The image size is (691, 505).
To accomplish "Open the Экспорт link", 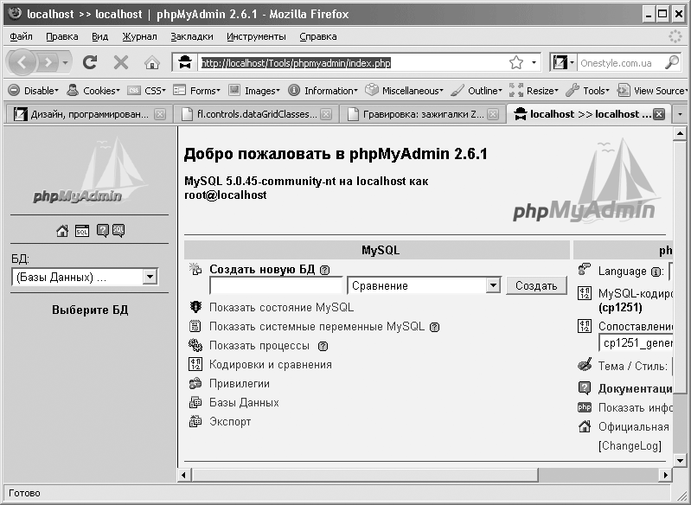I will (x=230, y=422).
